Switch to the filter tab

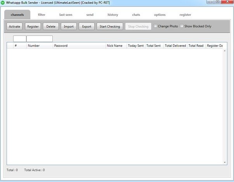(42, 15)
